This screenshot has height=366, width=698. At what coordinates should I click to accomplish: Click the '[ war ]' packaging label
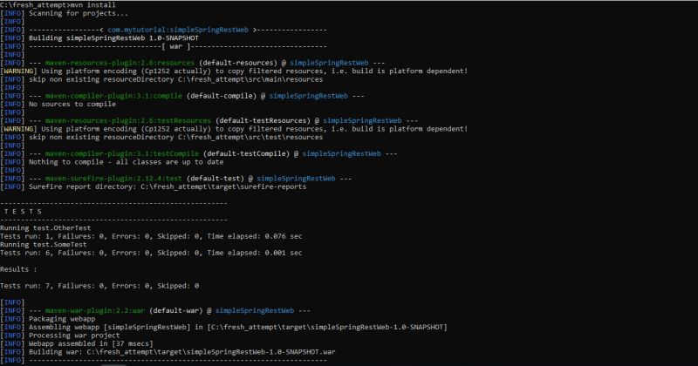[176, 46]
